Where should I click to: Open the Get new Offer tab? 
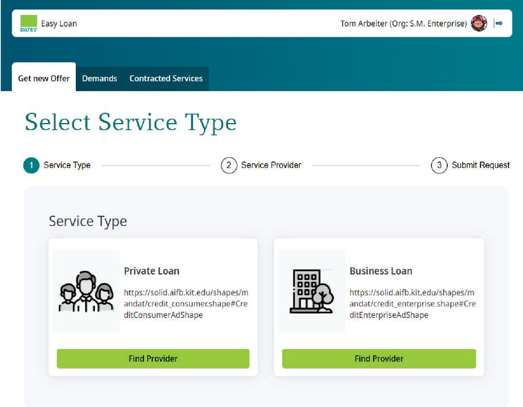click(x=44, y=78)
